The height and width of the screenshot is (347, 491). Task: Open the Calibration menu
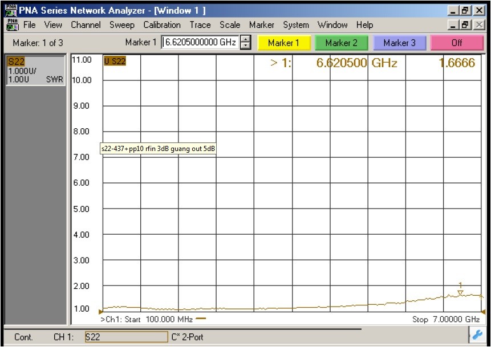pyautogui.click(x=162, y=25)
